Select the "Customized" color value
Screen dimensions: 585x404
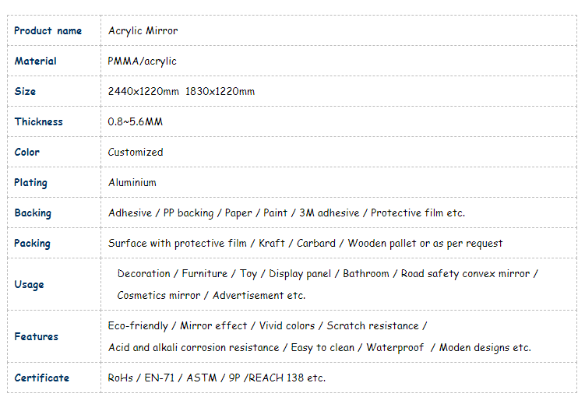[x=136, y=153]
